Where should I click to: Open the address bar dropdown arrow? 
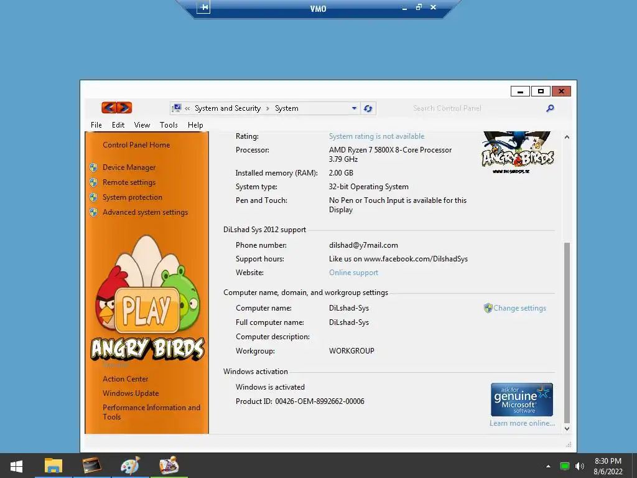coord(354,108)
